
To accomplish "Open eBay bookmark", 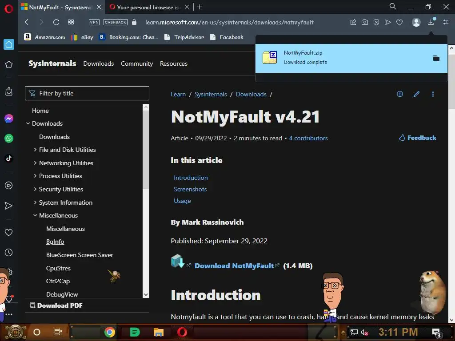I will (82, 37).
